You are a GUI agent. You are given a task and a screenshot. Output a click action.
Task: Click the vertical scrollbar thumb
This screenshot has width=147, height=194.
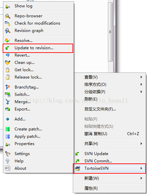coord(111,32)
